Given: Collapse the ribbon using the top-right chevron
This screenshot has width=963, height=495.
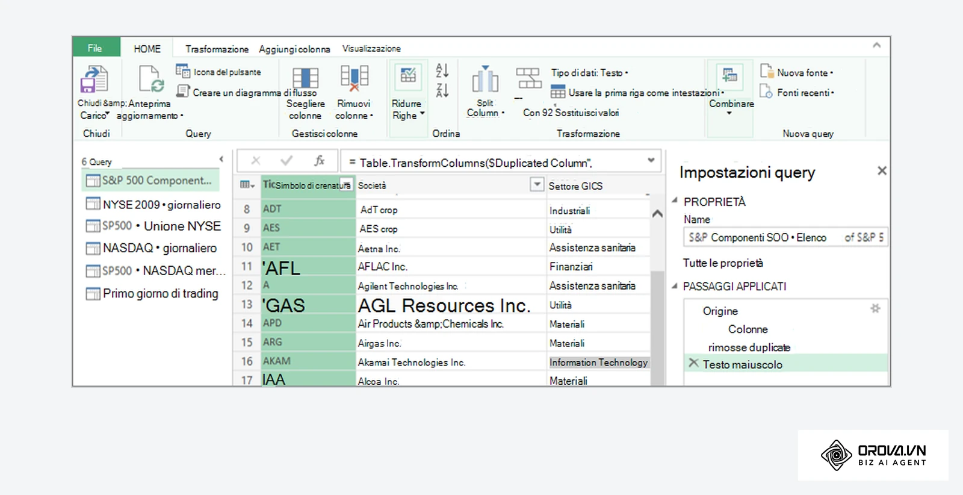Looking at the screenshot, I should click(x=876, y=45).
